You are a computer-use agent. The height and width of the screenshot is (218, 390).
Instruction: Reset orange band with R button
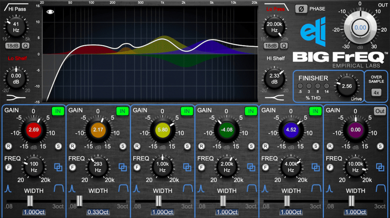point(73,146)
